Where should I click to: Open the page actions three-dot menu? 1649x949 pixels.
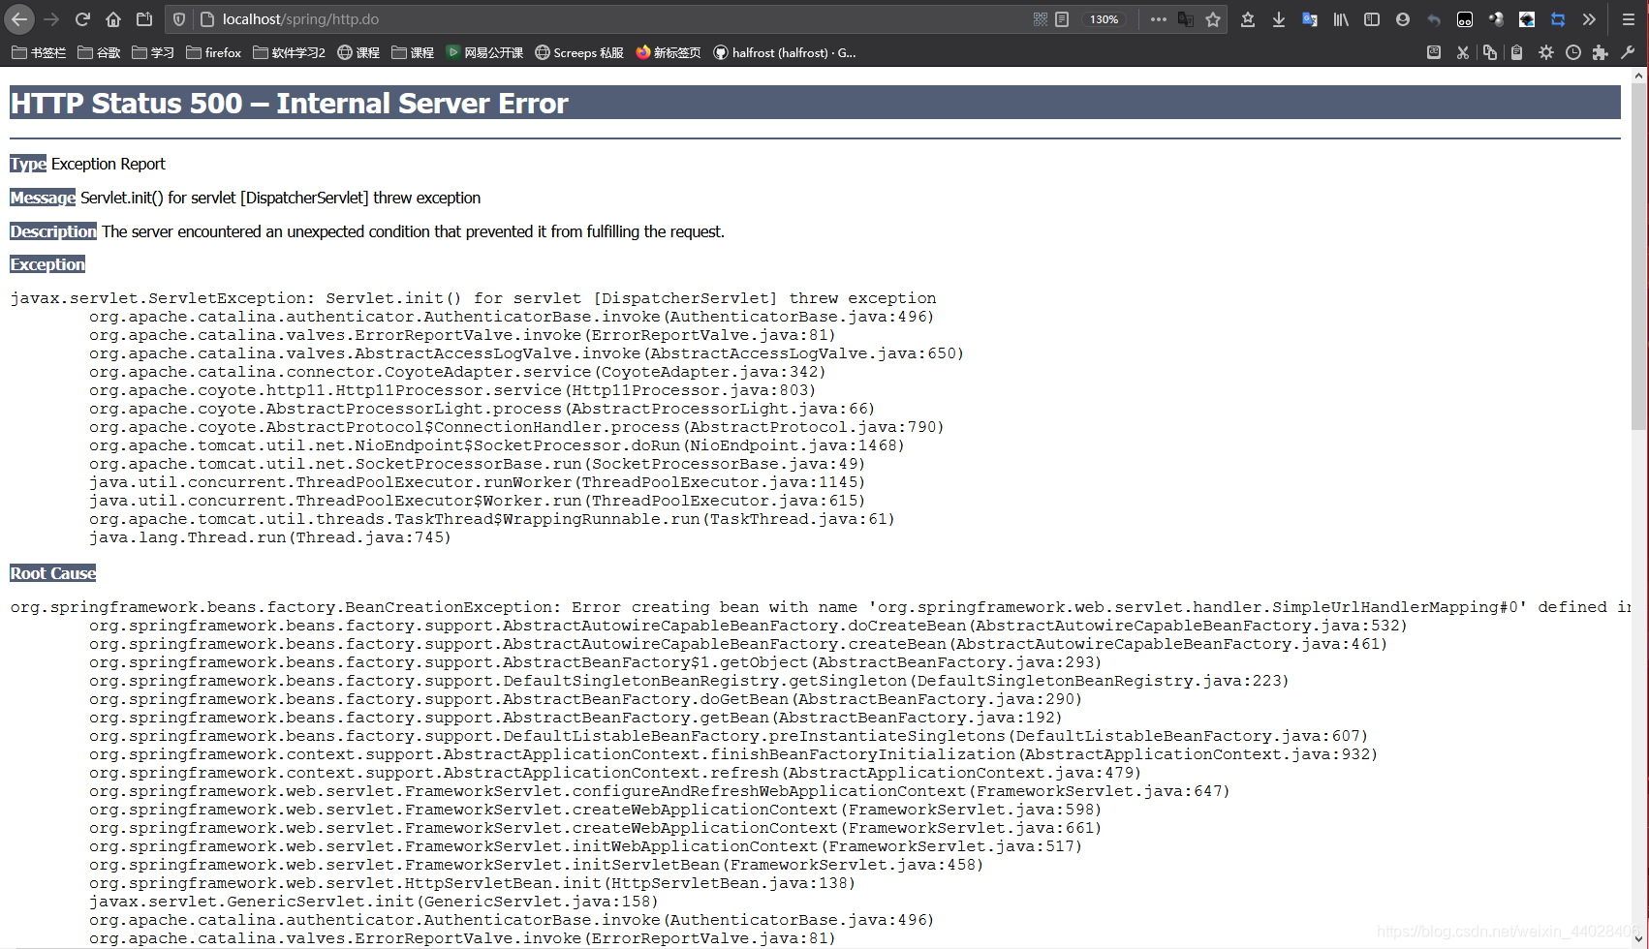(1158, 19)
